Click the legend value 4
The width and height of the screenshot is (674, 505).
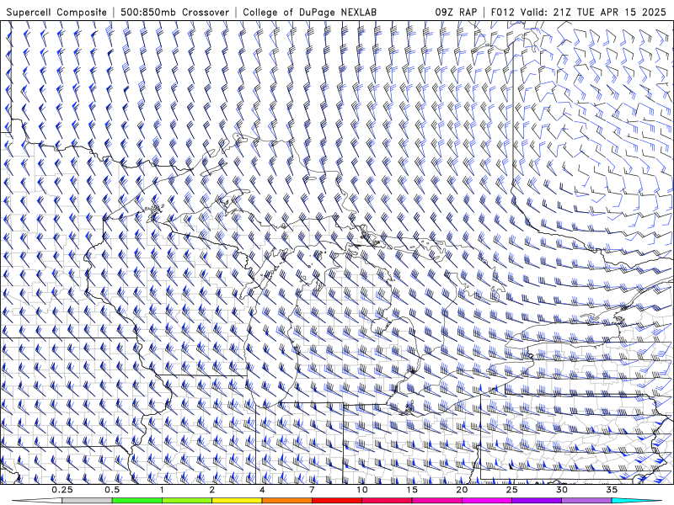[262, 490]
